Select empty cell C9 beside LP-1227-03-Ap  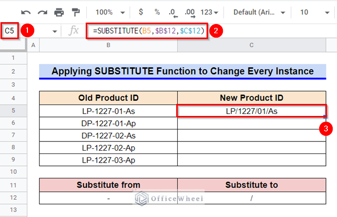[252, 160]
